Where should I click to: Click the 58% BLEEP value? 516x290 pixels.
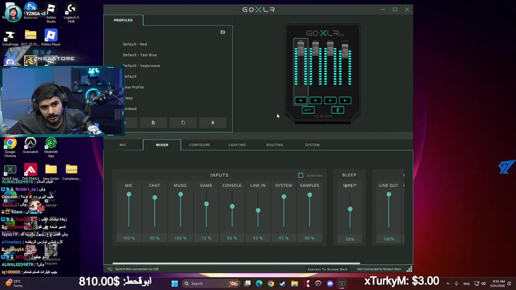(x=350, y=239)
